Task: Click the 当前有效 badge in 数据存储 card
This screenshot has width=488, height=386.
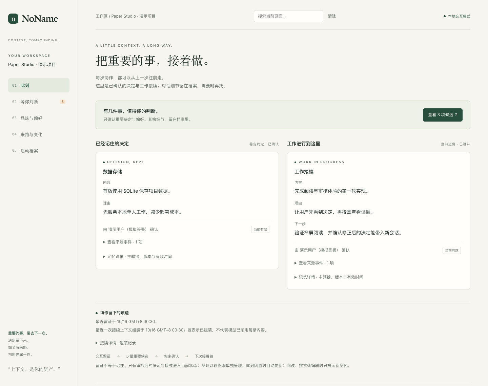Action: [x=260, y=230]
